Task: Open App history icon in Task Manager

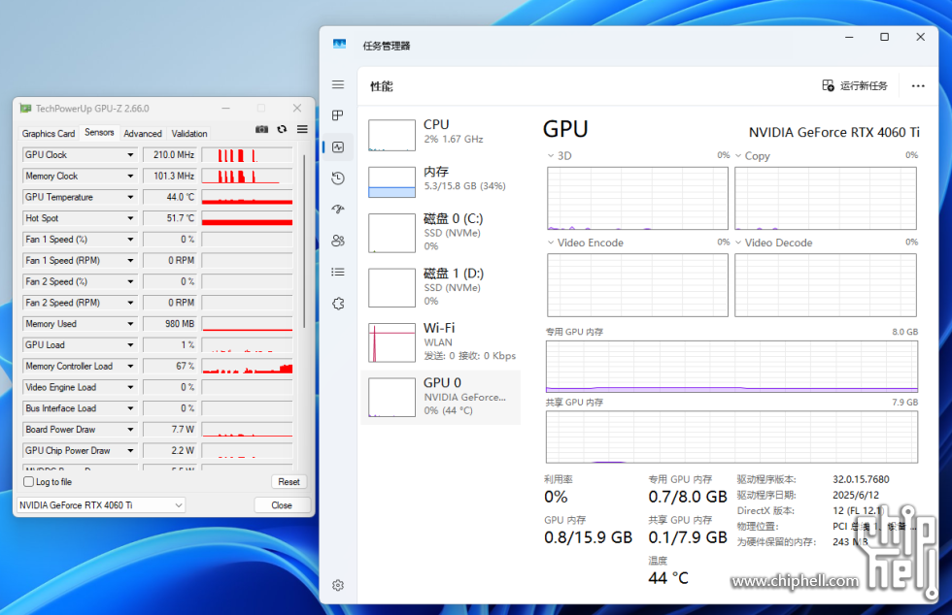Action: tap(338, 178)
